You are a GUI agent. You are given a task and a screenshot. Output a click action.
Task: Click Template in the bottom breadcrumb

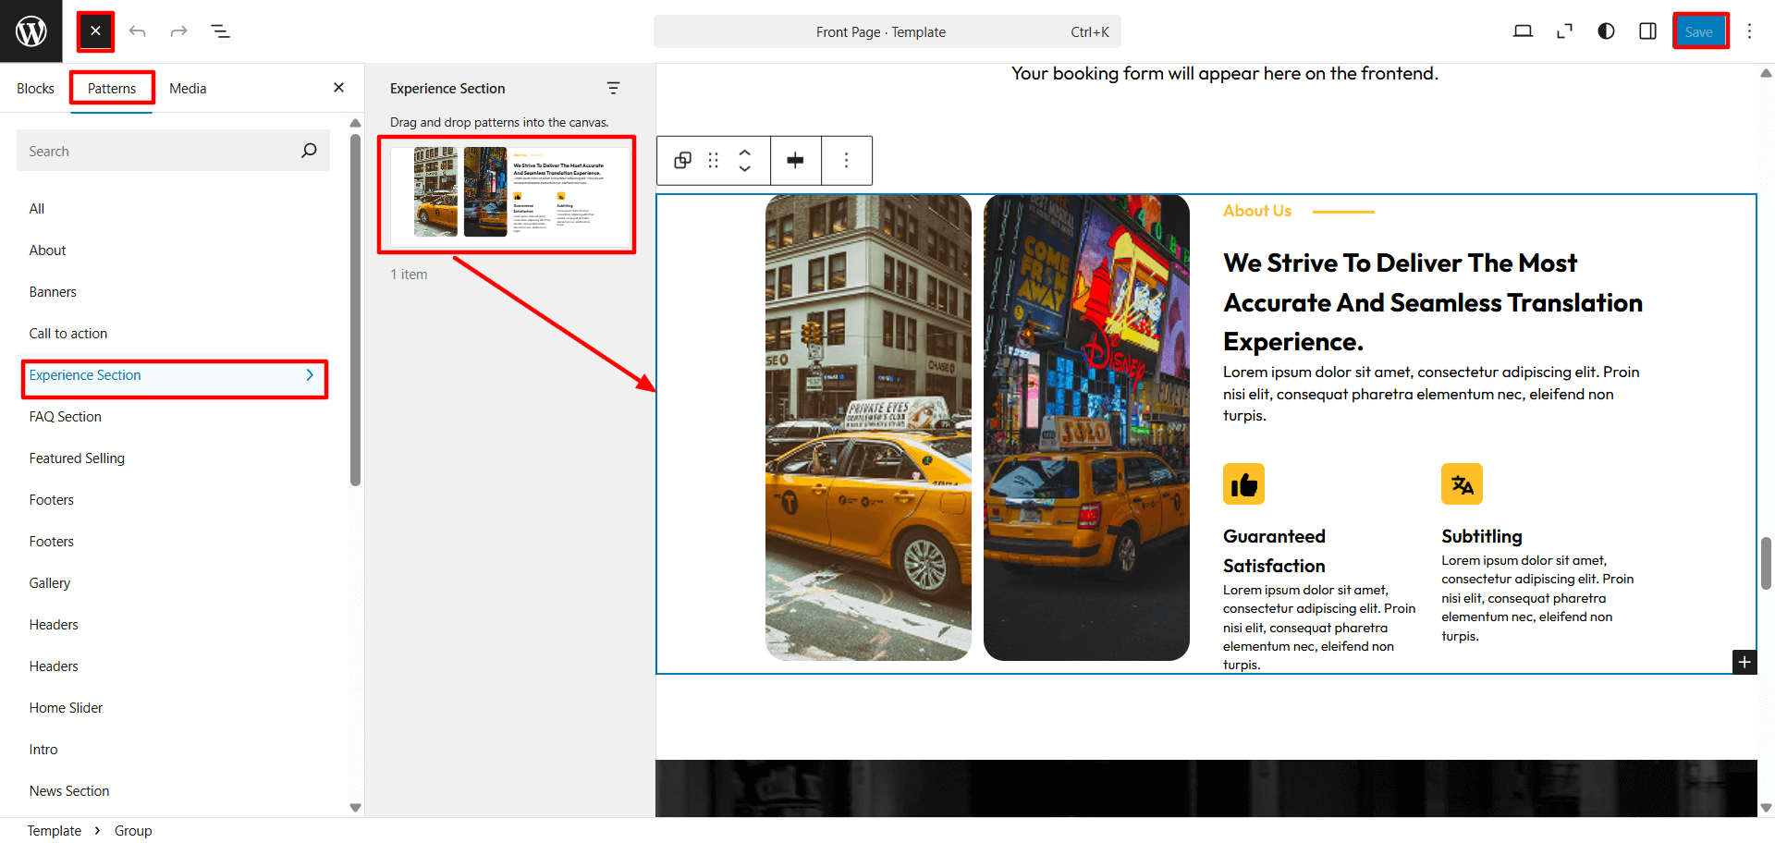pyautogui.click(x=55, y=831)
